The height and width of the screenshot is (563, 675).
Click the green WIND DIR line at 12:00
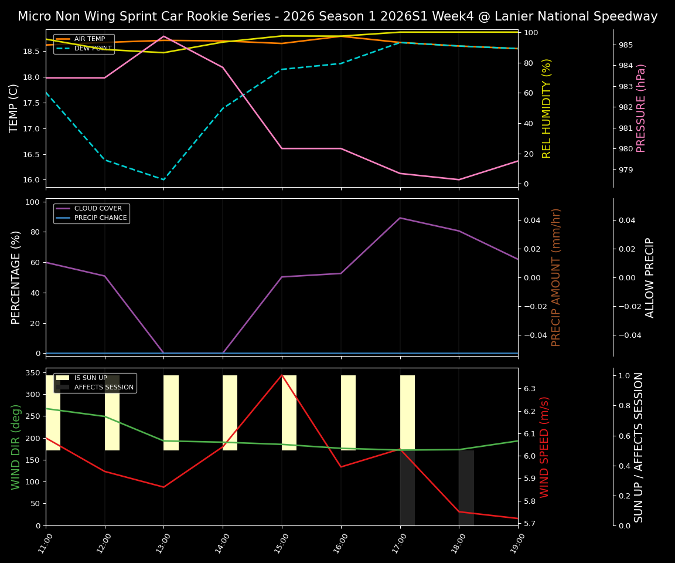point(105,416)
